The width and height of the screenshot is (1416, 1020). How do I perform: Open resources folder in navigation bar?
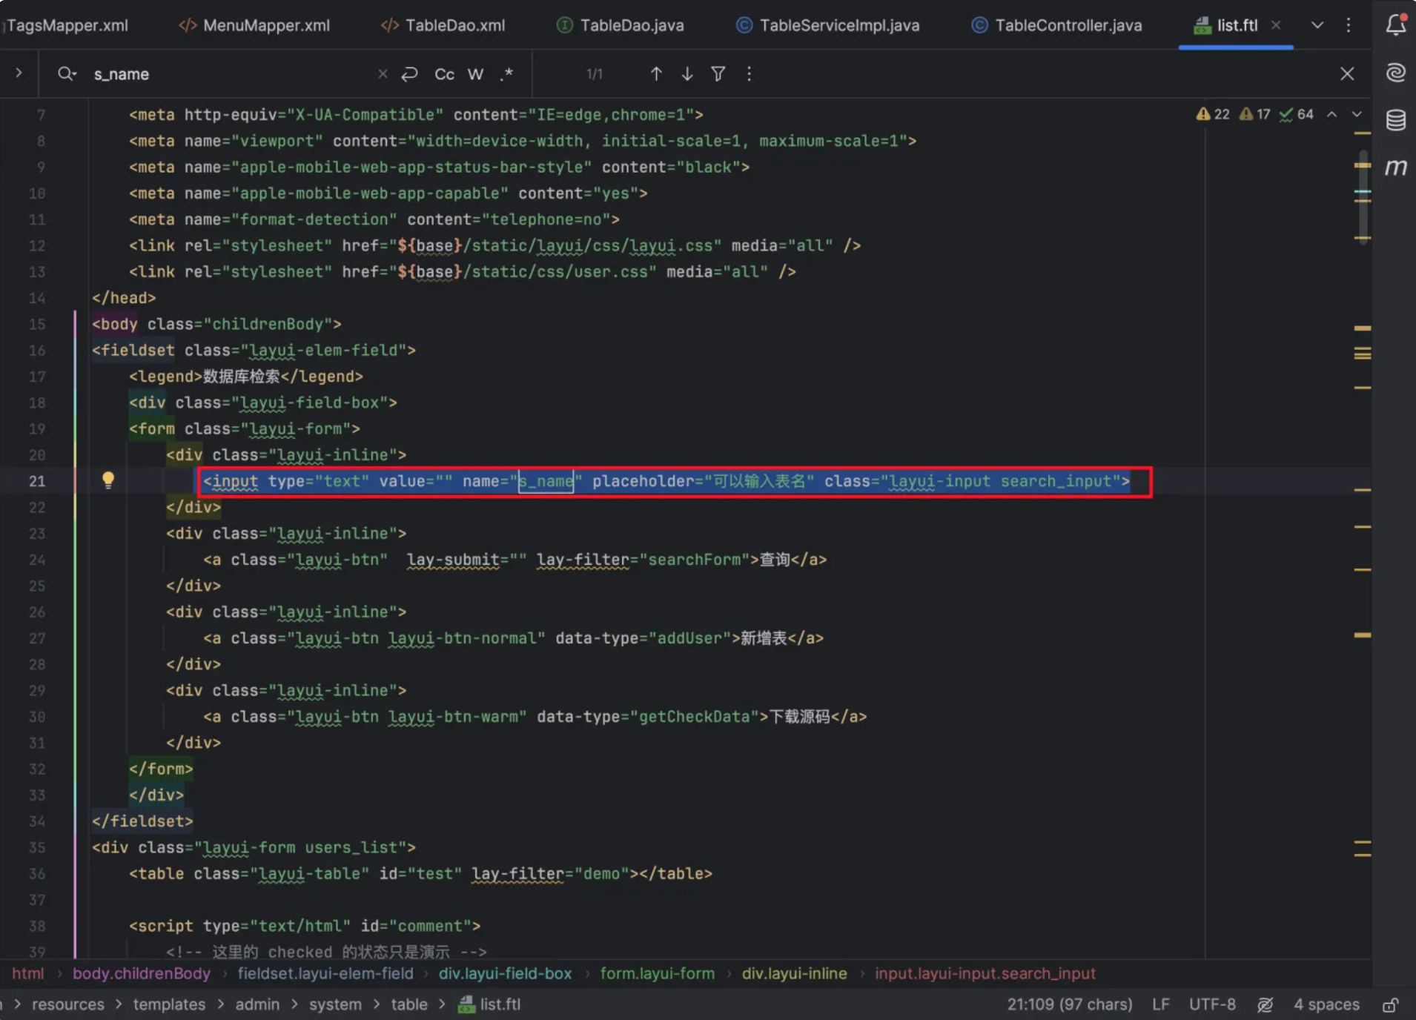point(68,1004)
